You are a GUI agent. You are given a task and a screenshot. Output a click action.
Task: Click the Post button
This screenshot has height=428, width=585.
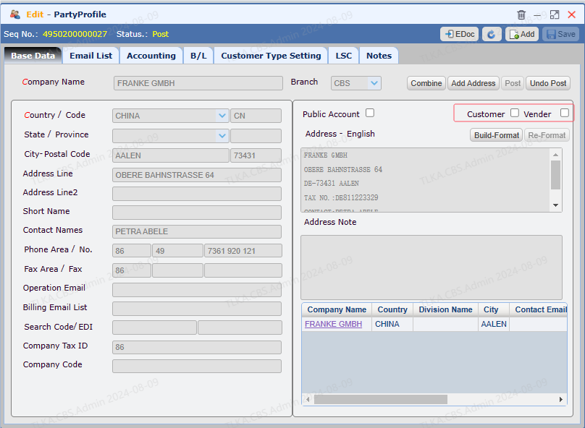click(513, 83)
